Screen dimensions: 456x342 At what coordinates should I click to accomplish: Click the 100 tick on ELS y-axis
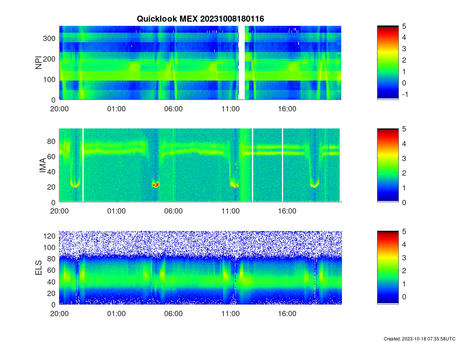point(50,247)
